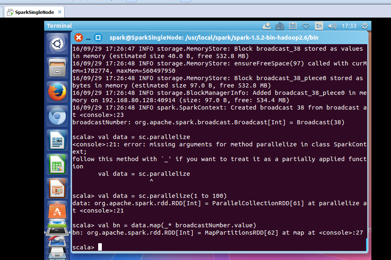Click the terminal title bar text
Viewport: 391px width, 260px height.
pyautogui.click(x=214, y=38)
